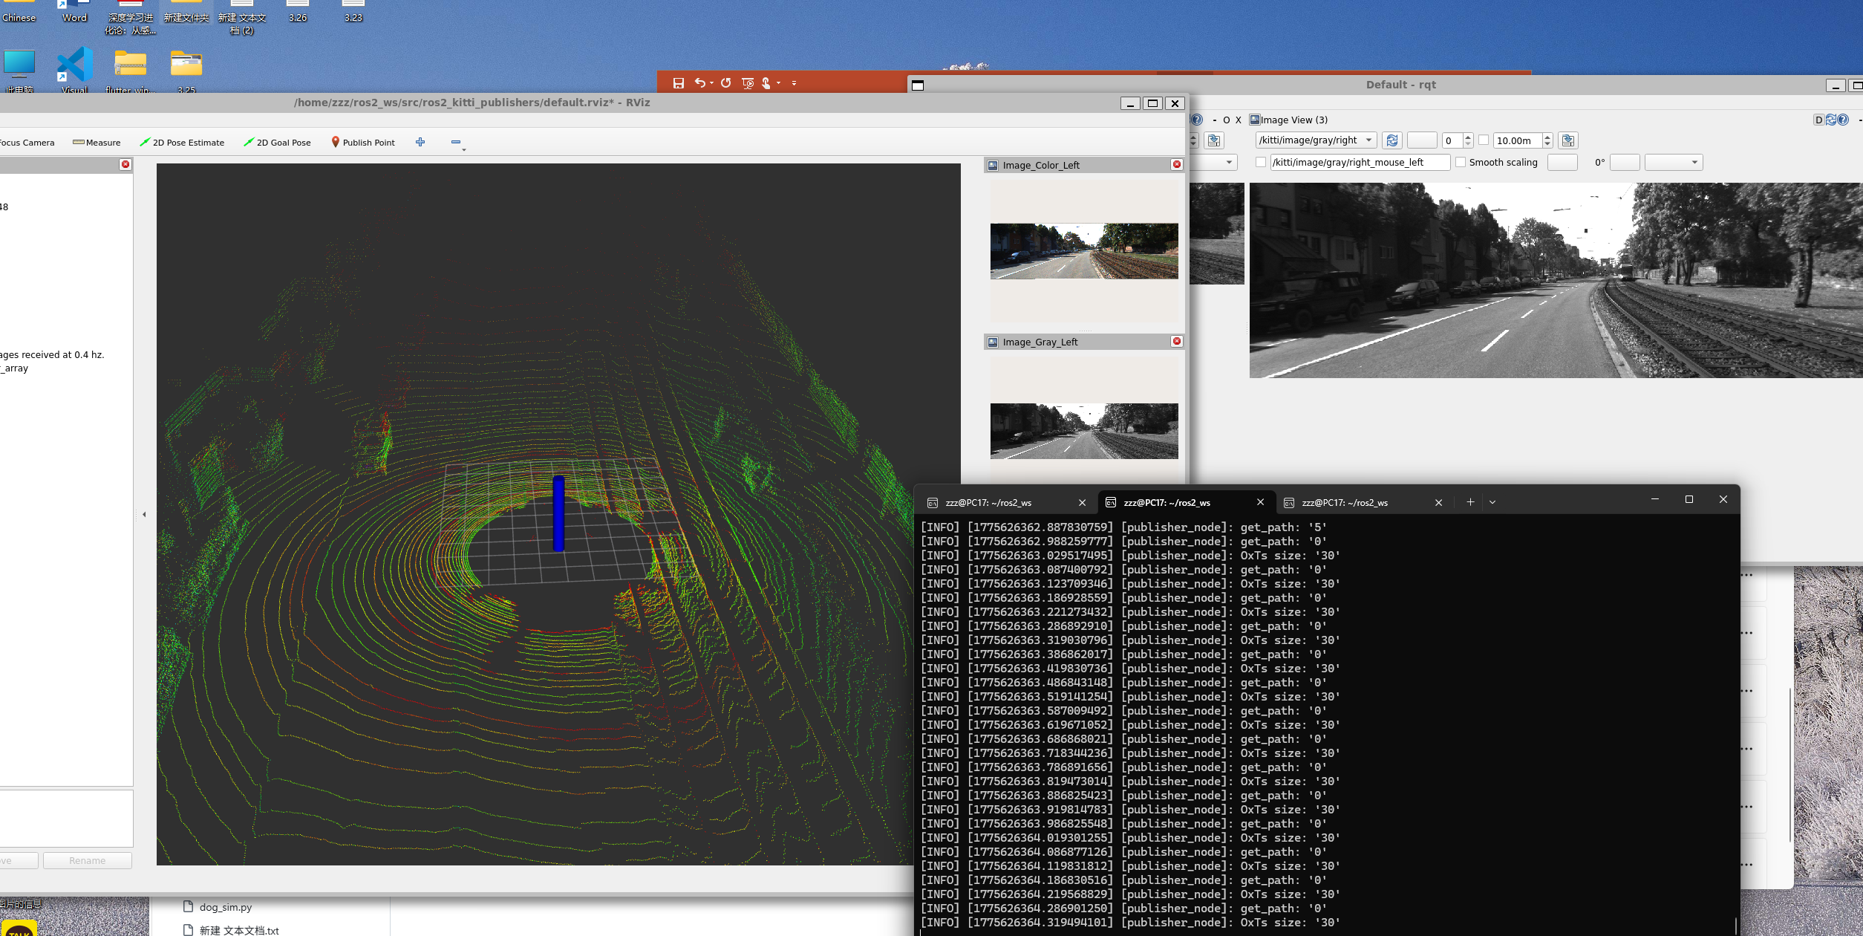
Task: Click the Touch/Mouse mode icon
Action: pyautogui.click(x=766, y=83)
